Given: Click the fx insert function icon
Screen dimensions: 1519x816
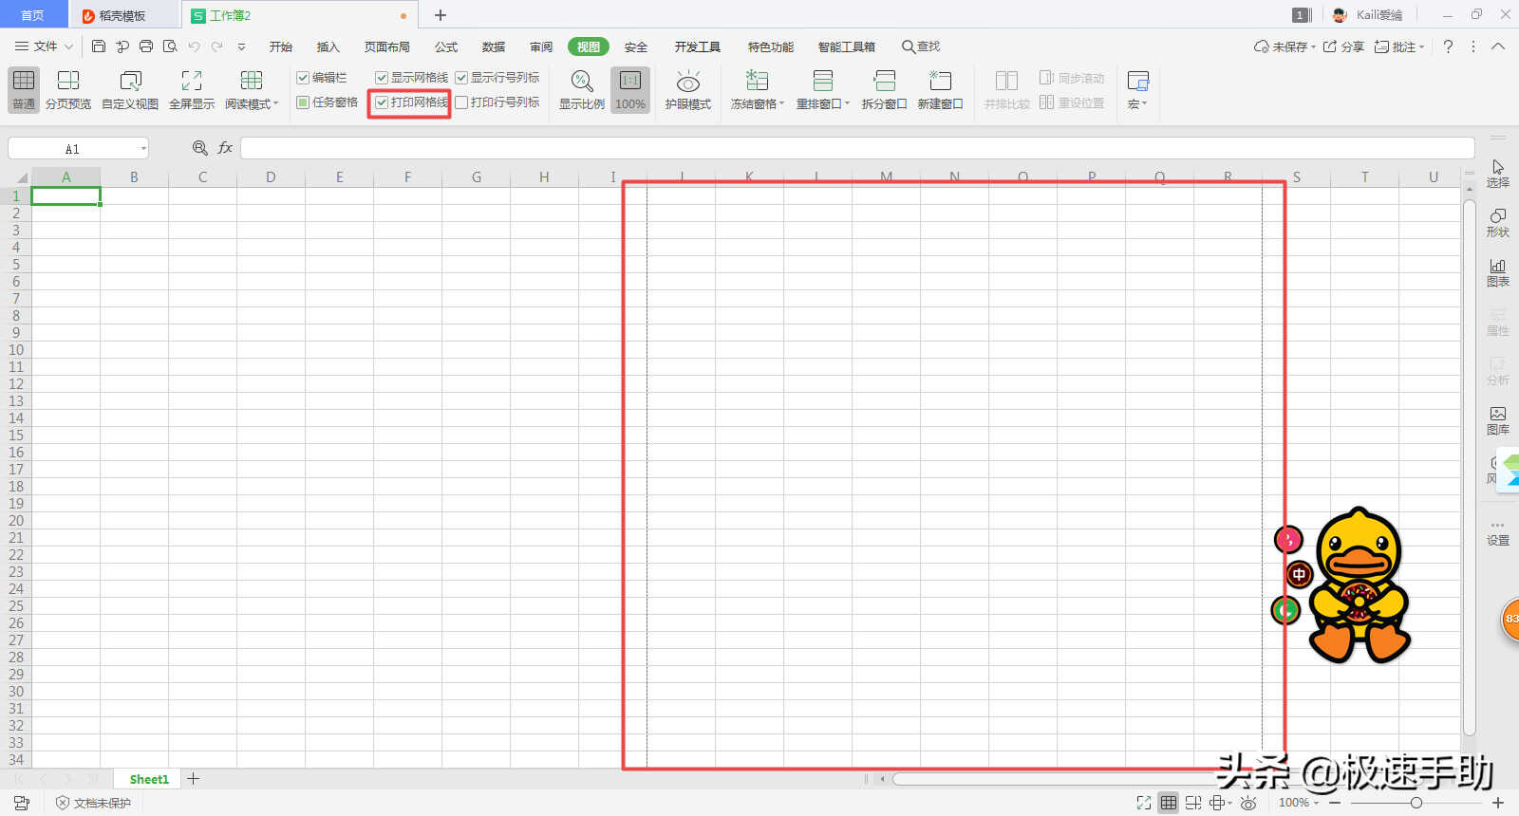Looking at the screenshot, I should pyautogui.click(x=225, y=148).
